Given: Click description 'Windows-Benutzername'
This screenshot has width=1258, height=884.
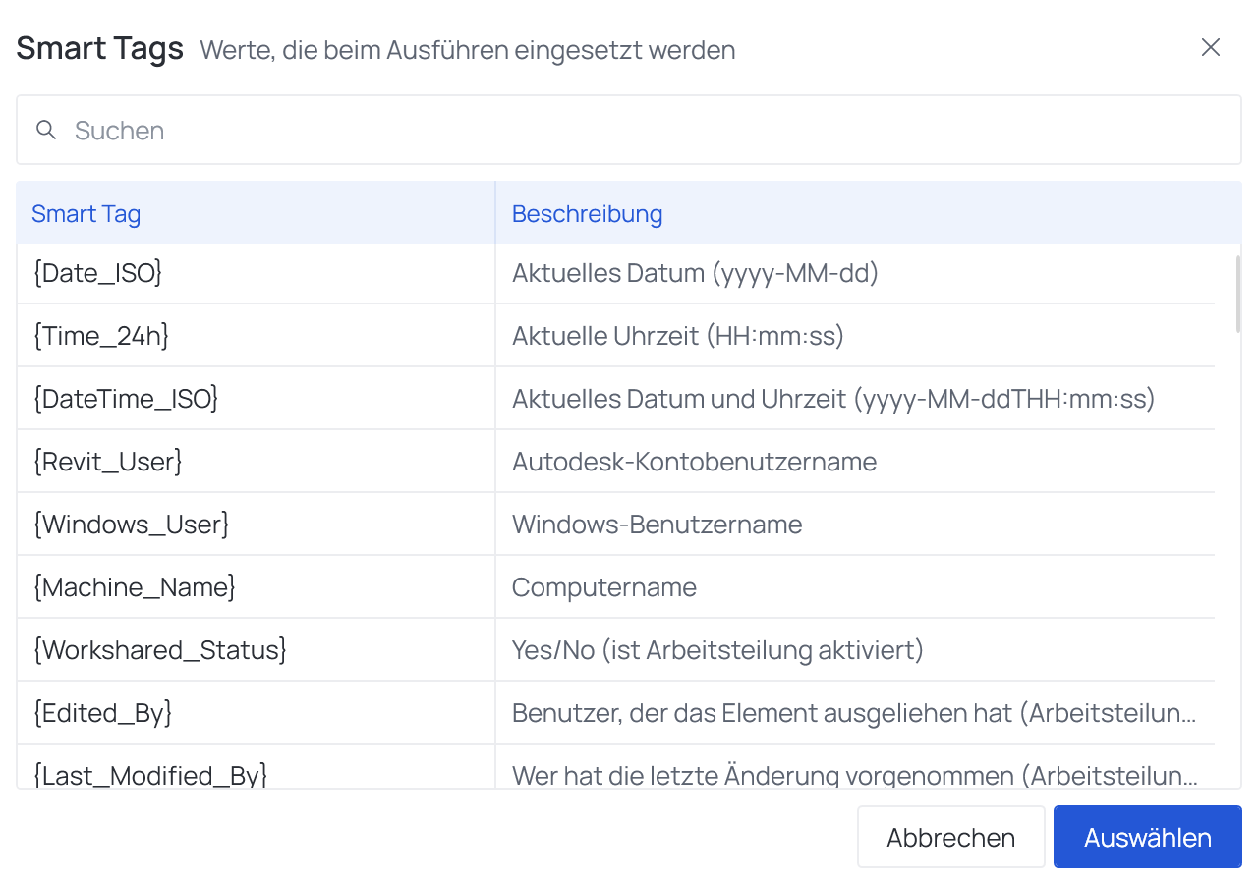Looking at the screenshot, I should pos(657,525).
